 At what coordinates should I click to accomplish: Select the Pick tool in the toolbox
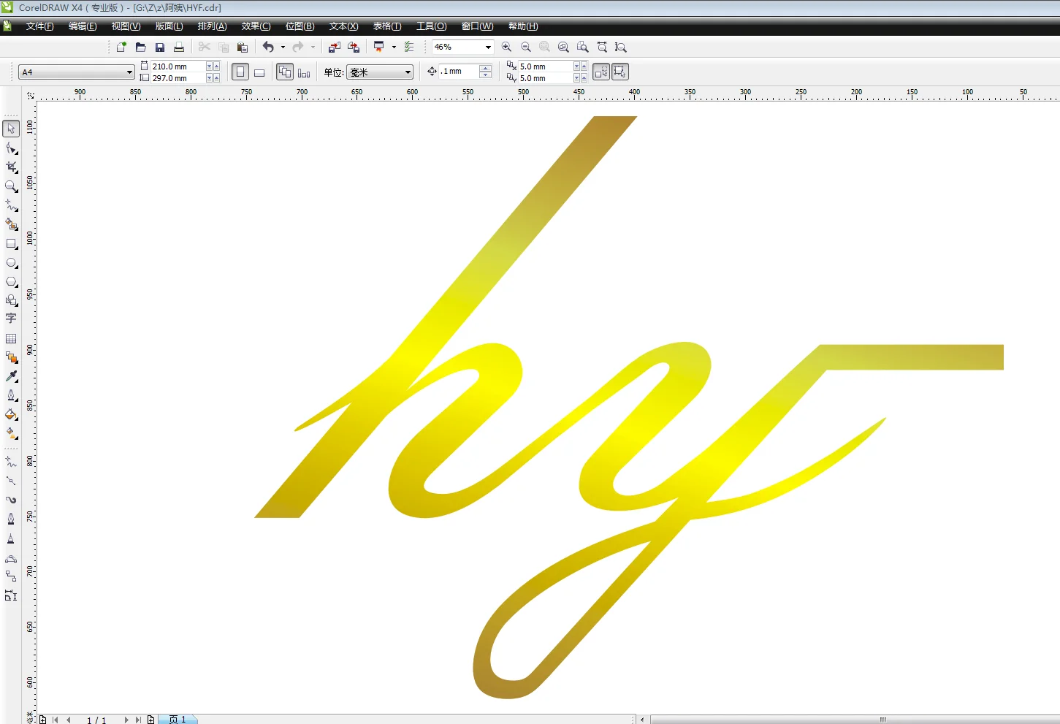(11, 129)
